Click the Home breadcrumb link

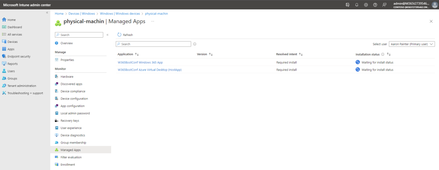pos(59,13)
